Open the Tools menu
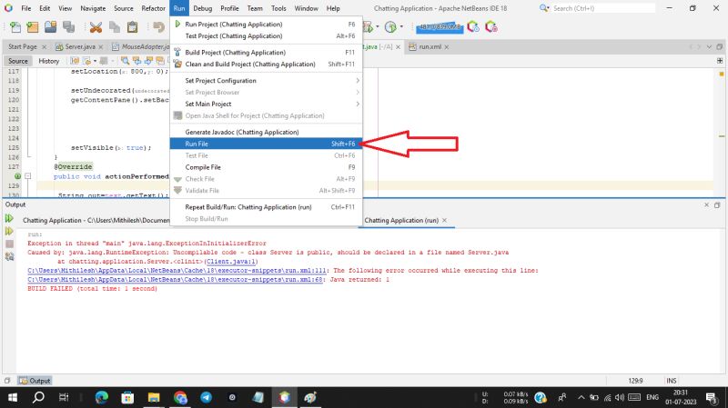This screenshot has width=728, height=408. (278, 8)
